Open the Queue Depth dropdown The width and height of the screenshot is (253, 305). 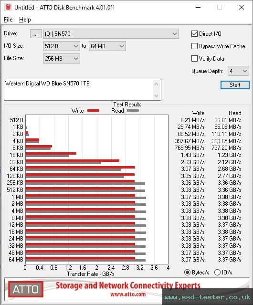click(x=238, y=71)
